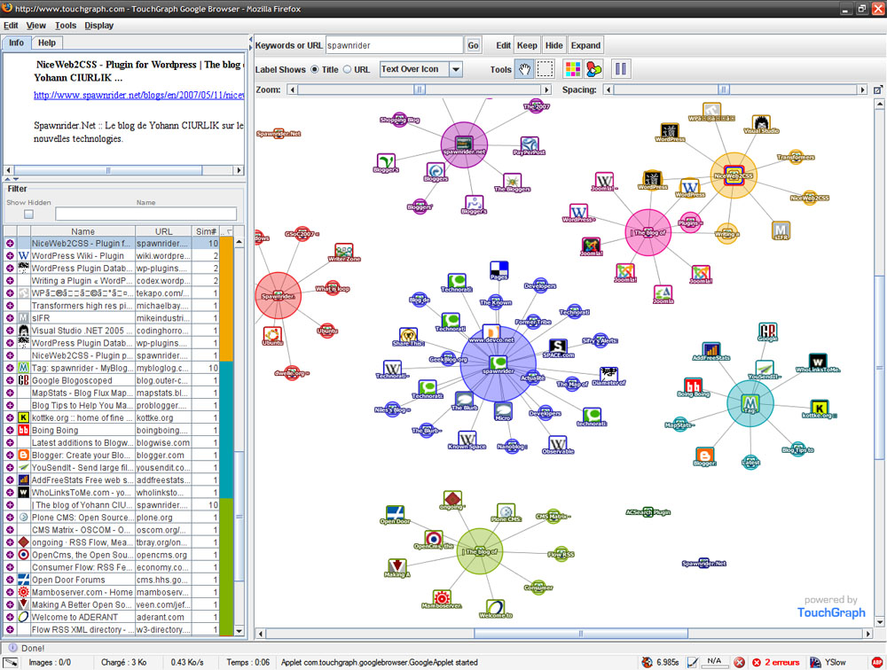Click the Open Door node icon
Image resolution: width=887 pixels, height=670 pixels.
pyautogui.click(x=395, y=513)
